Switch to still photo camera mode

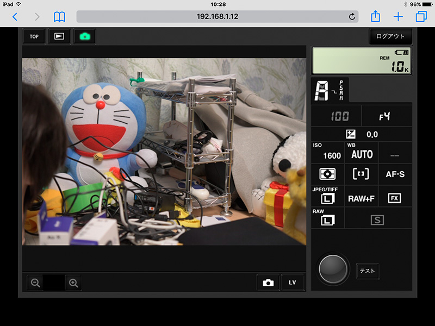point(268,283)
